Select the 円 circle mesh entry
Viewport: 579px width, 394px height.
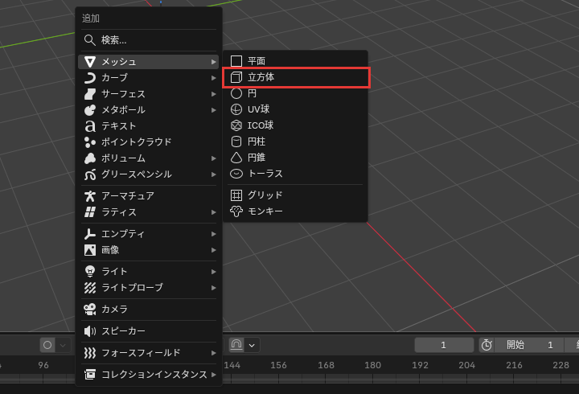(295, 93)
